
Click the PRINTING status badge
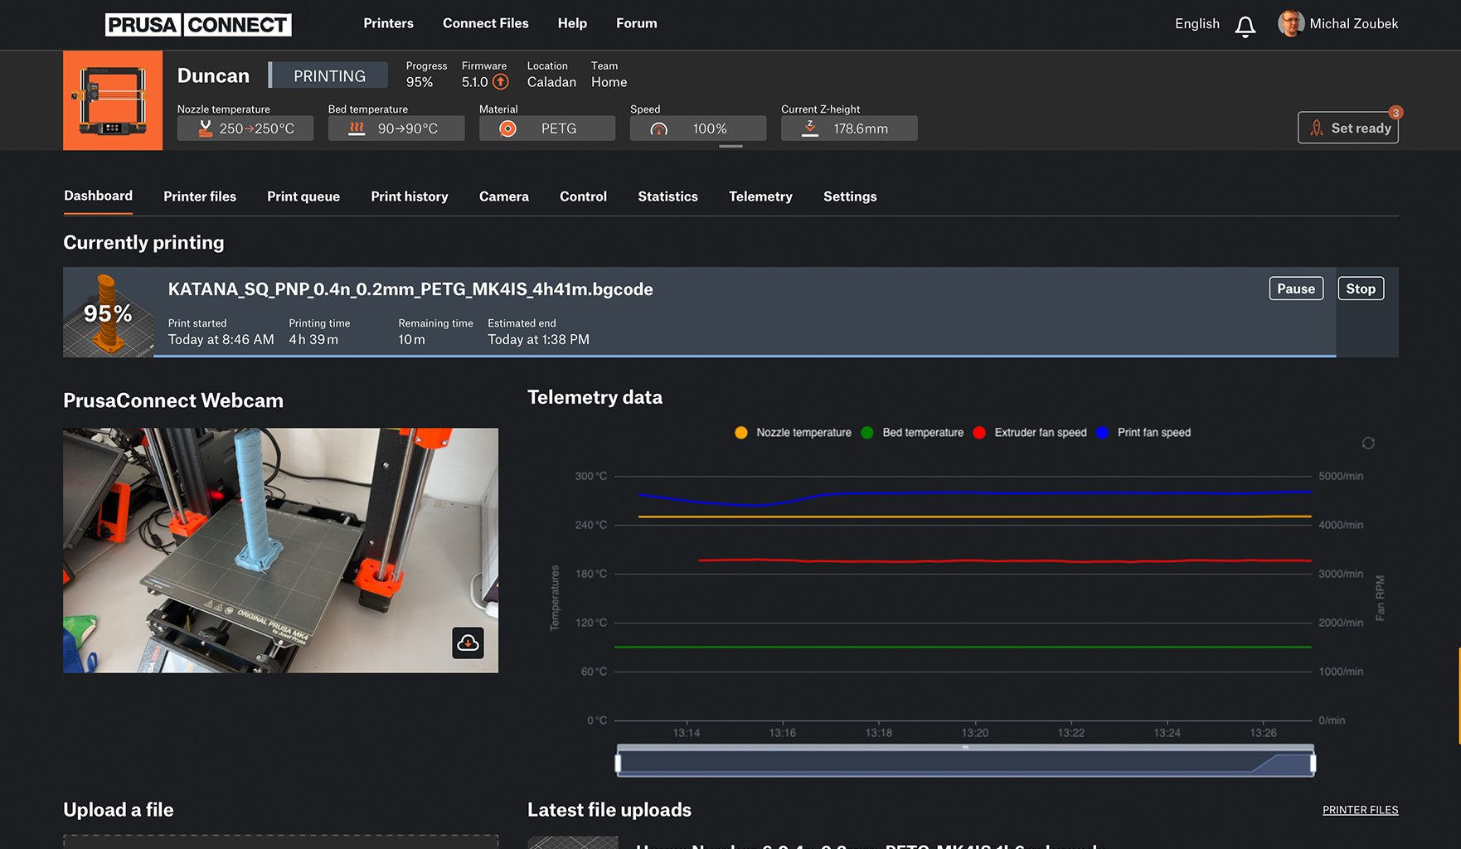click(x=328, y=75)
